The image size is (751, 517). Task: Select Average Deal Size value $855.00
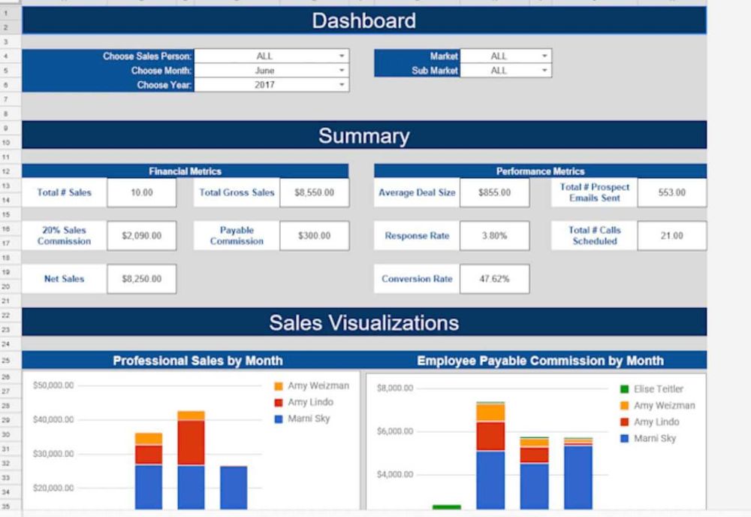pyautogui.click(x=495, y=192)
